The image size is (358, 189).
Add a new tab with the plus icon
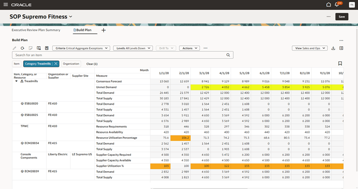pyautogui.click(x=103, y=30)
